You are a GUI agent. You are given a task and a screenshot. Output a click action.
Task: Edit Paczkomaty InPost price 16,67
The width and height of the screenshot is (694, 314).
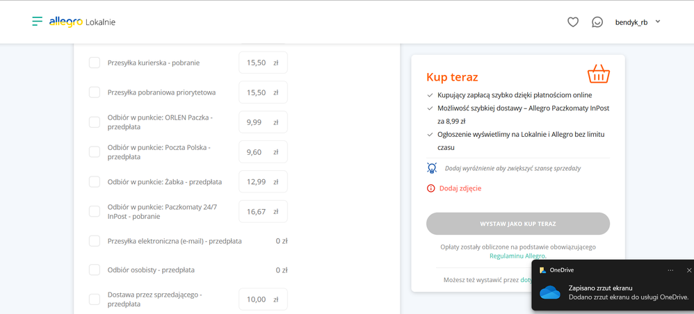263,211
